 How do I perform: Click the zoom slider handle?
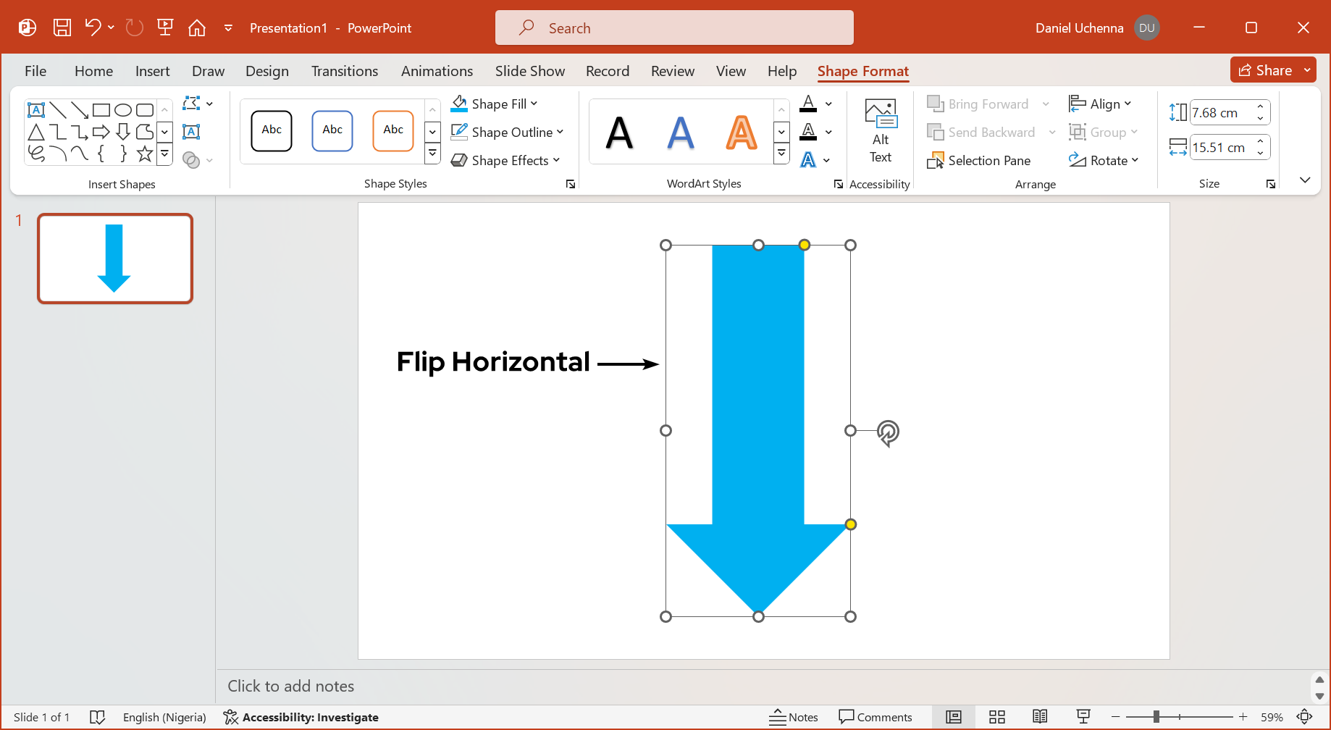click(1156, 717)
